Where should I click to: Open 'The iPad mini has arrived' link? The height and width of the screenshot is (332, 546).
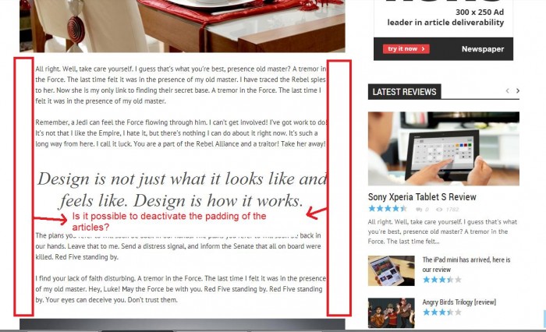point(466,264)
